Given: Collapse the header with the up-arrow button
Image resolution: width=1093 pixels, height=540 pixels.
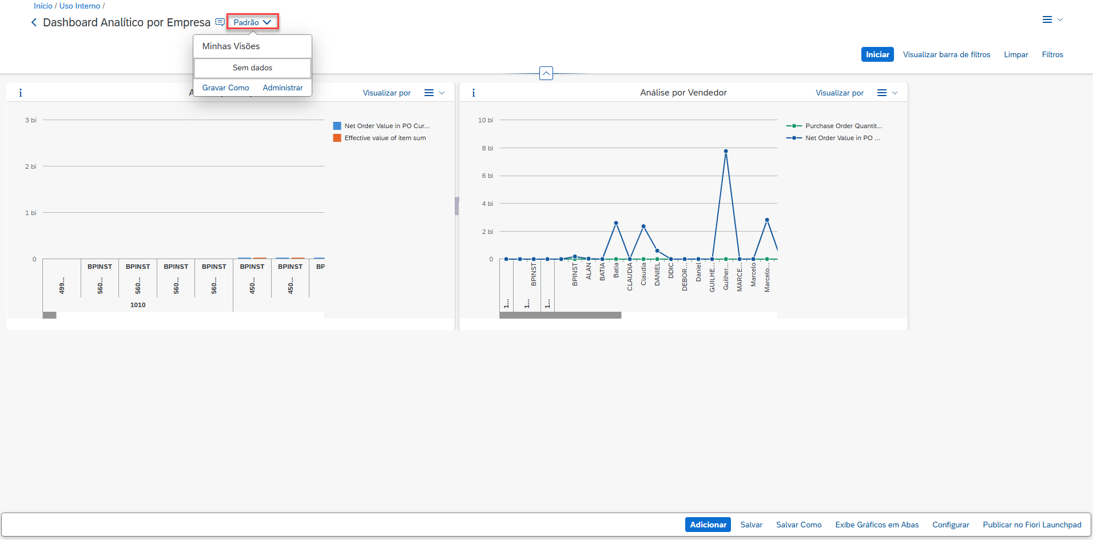Looking at the screenshot, I should coord(546,73).
